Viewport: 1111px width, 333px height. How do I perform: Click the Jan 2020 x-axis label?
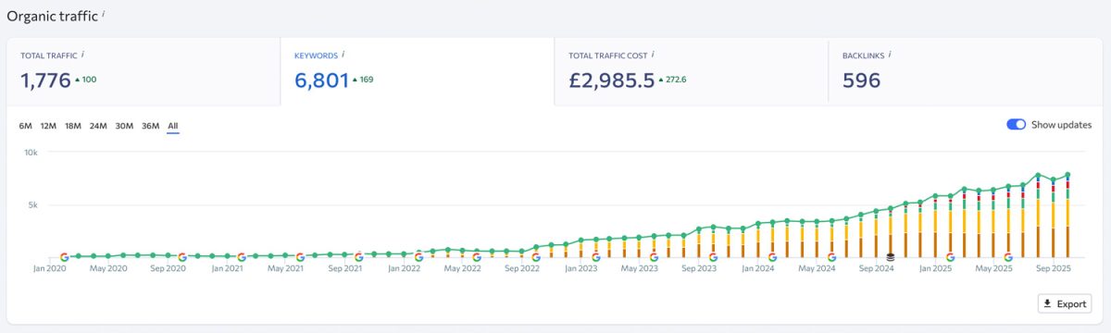50,269
